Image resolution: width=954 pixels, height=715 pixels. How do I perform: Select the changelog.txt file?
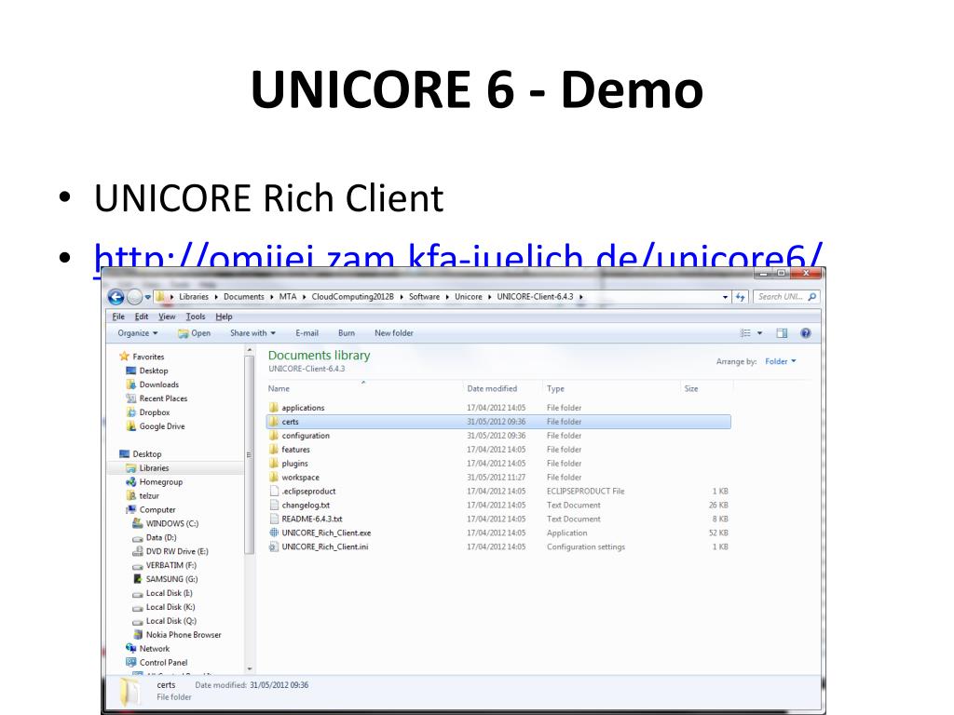306,506
